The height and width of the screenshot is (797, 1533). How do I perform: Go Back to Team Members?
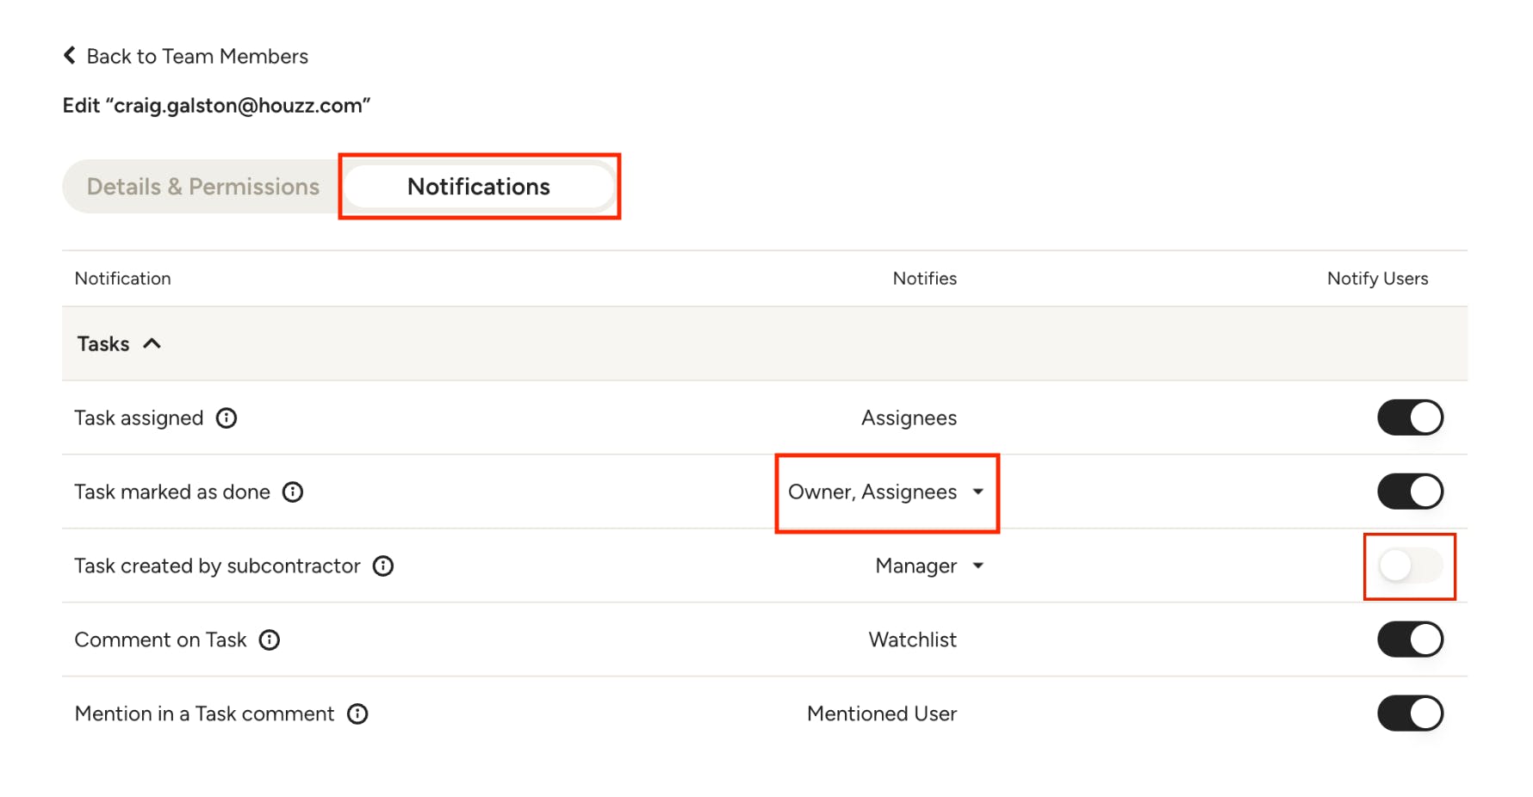[186, 57]
